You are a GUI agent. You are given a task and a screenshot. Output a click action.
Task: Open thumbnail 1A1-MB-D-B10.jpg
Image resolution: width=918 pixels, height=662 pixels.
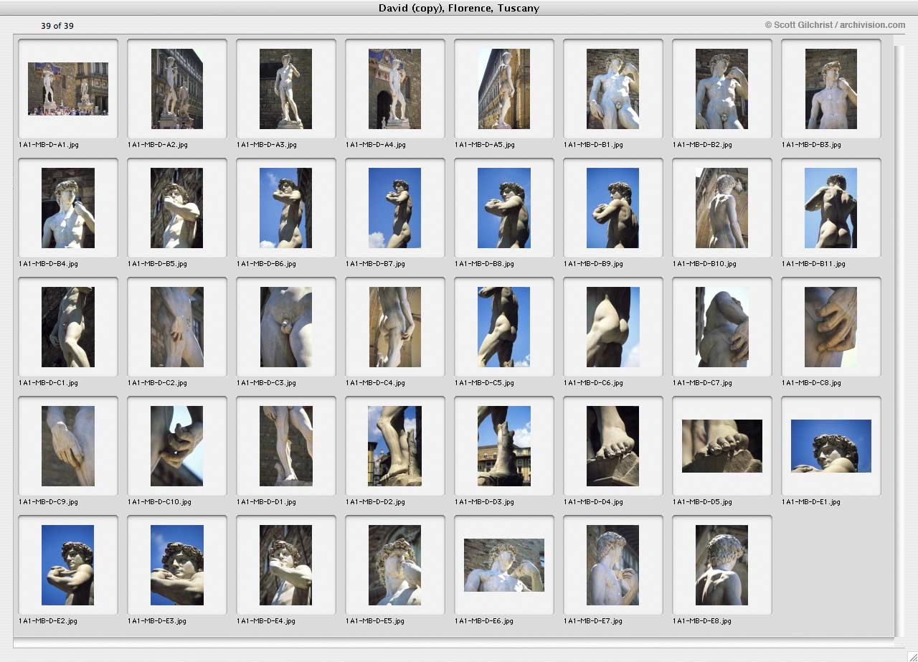(x=722, y=208)
